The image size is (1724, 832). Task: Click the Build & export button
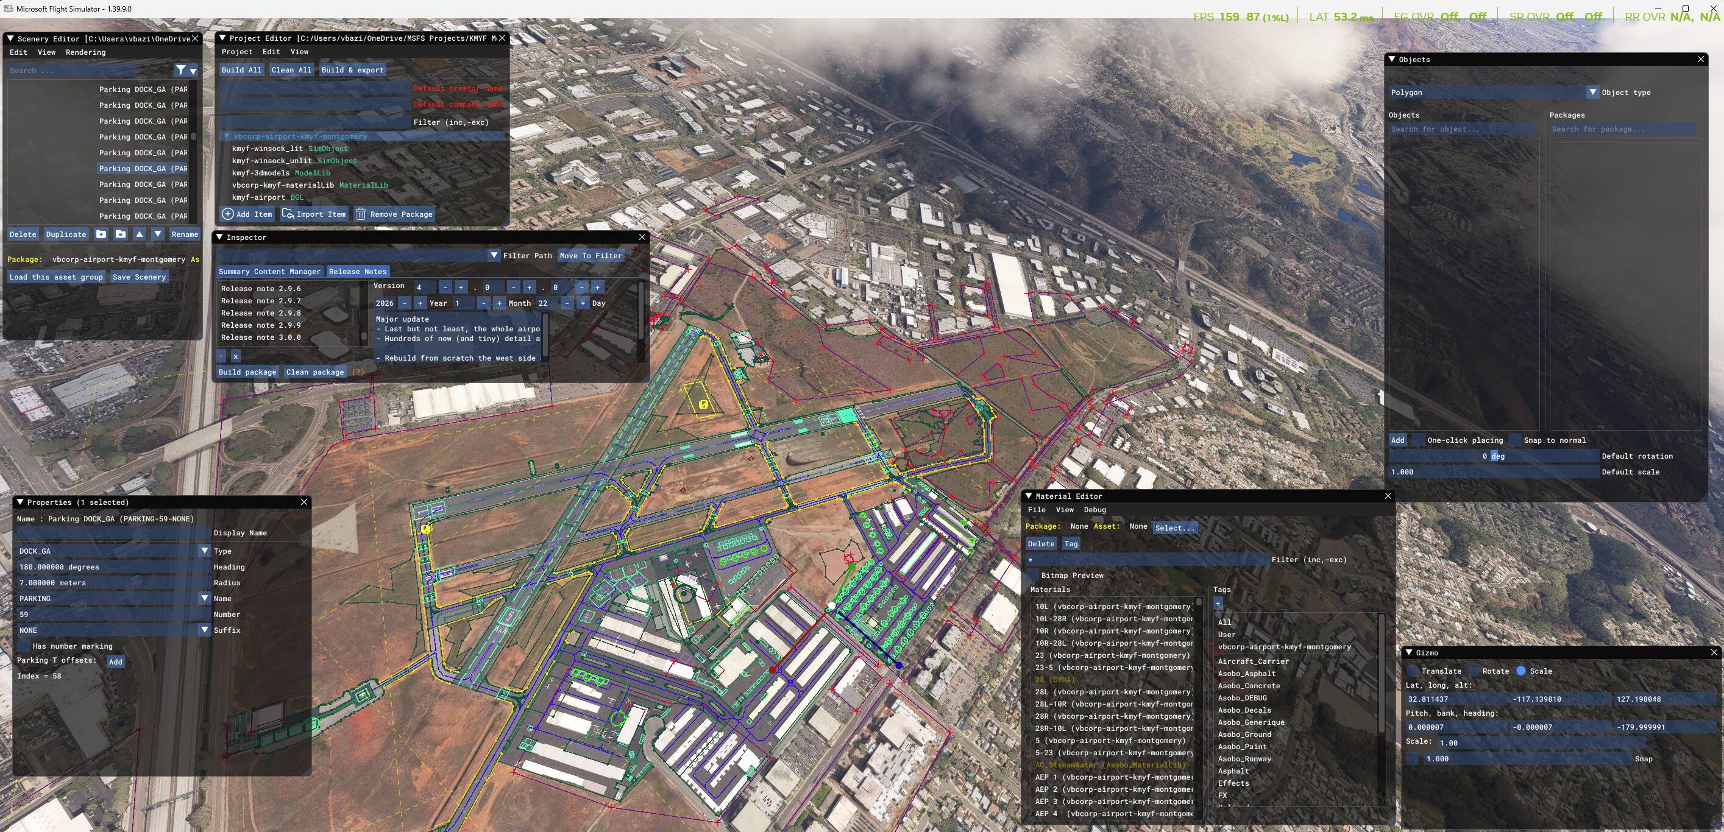[x=352, y=69]
